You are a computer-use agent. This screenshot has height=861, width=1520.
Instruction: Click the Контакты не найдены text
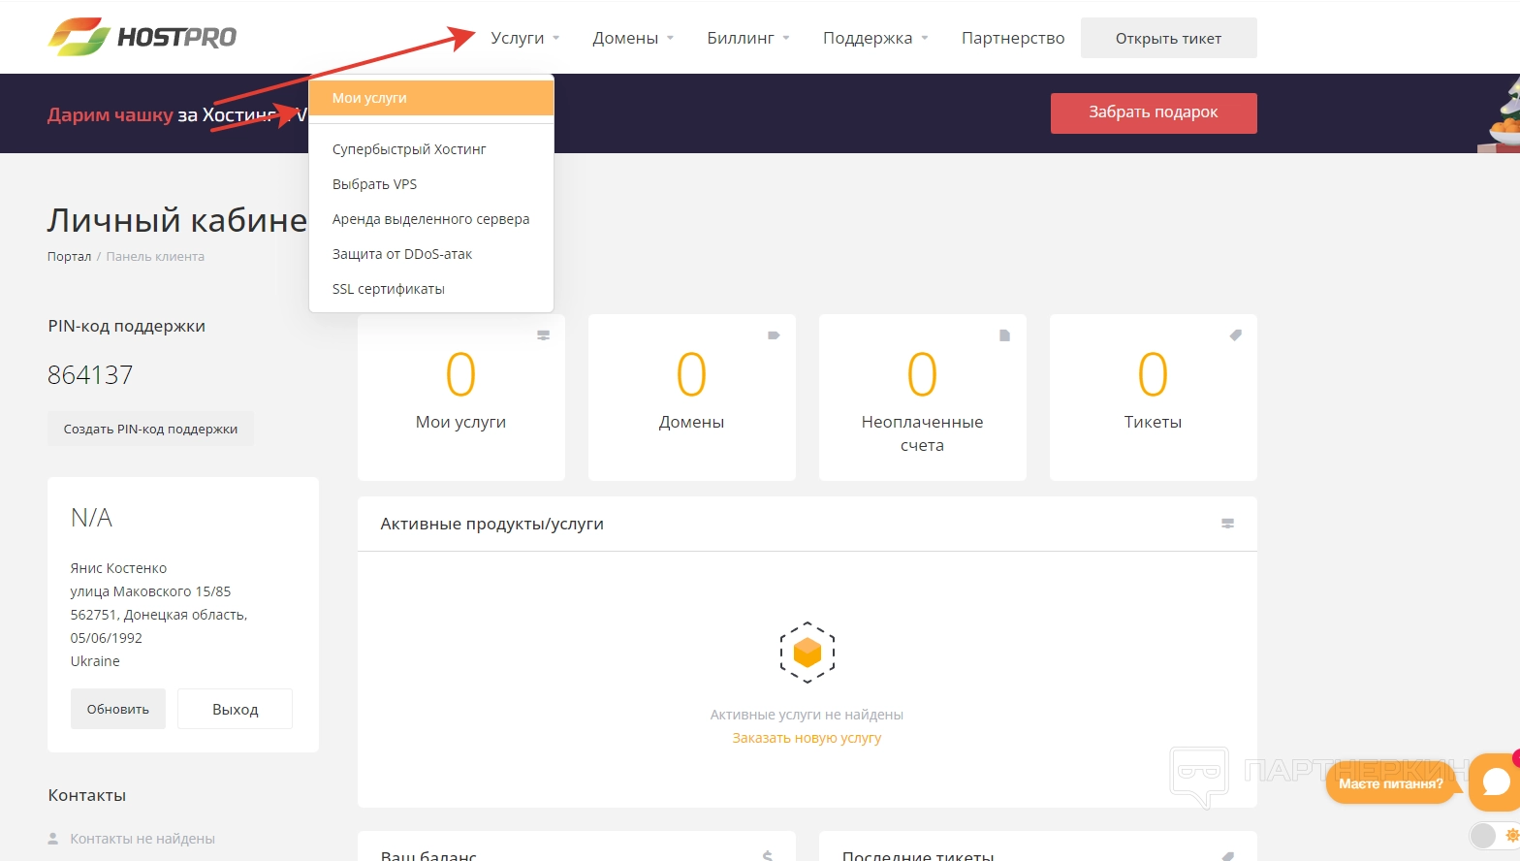(142, 839)
